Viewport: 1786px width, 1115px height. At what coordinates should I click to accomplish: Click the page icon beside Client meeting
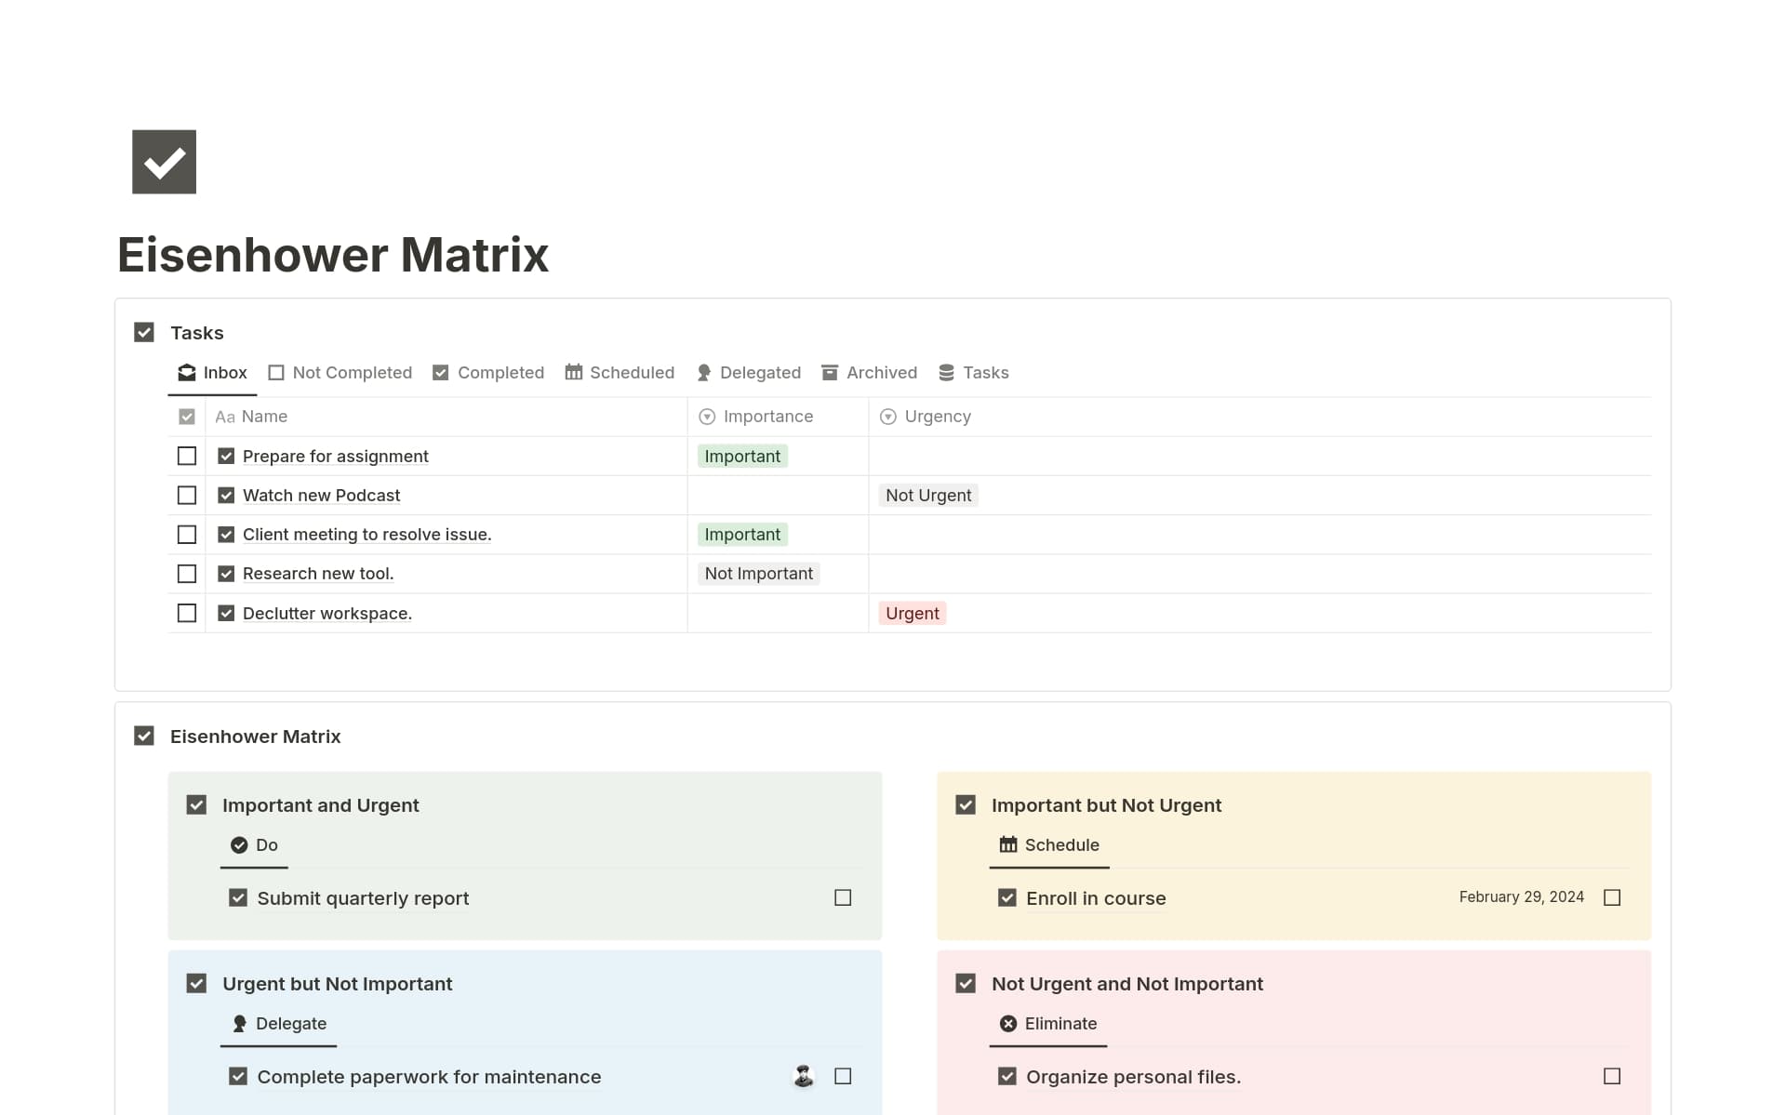point(226,535)
